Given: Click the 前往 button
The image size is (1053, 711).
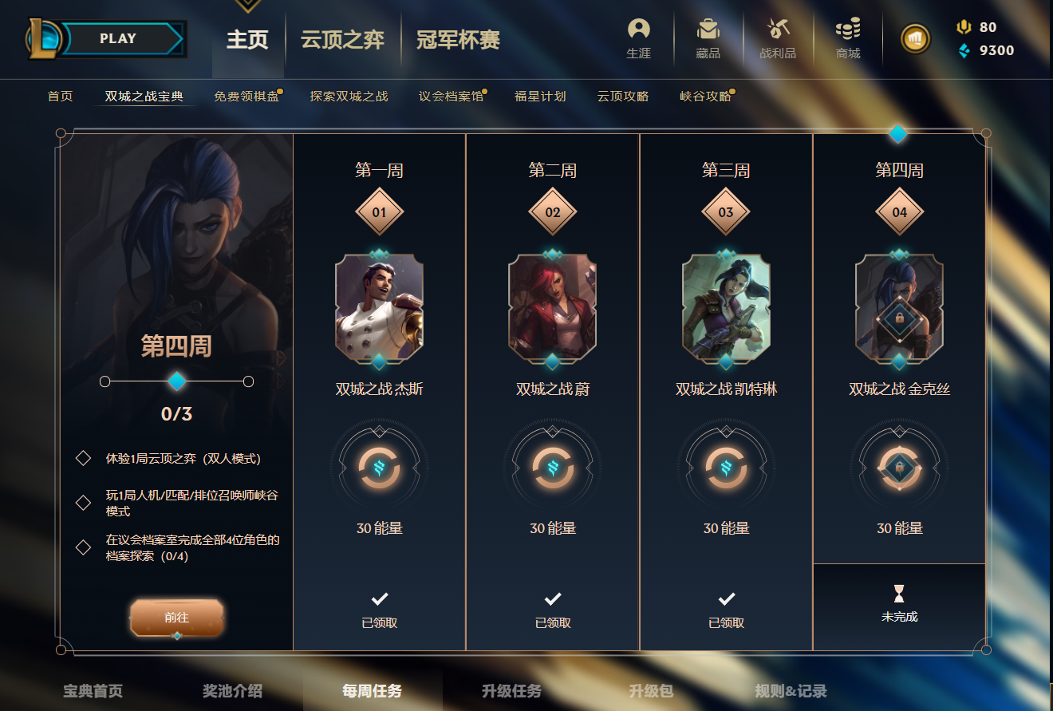Looking at the screenshot, I should tap(177, 618).
